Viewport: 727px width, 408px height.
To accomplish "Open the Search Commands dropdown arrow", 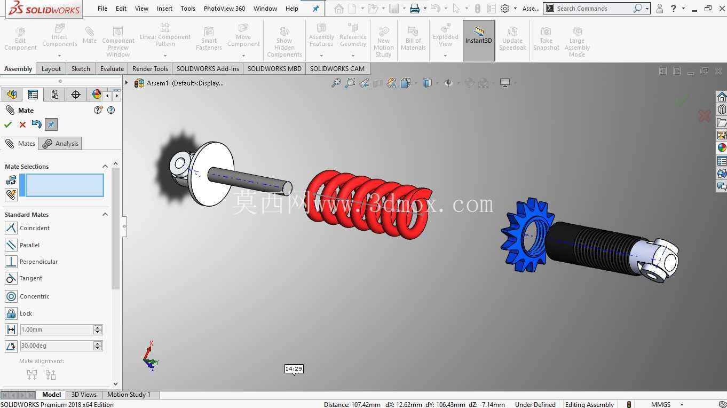I will pos(647,9).
